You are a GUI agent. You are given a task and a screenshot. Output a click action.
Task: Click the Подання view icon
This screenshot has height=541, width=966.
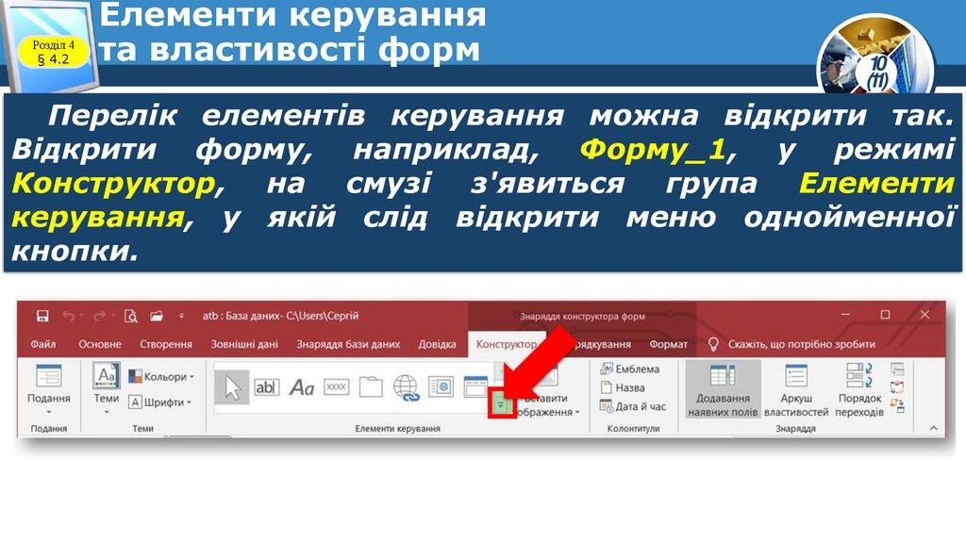coord(49,376)
